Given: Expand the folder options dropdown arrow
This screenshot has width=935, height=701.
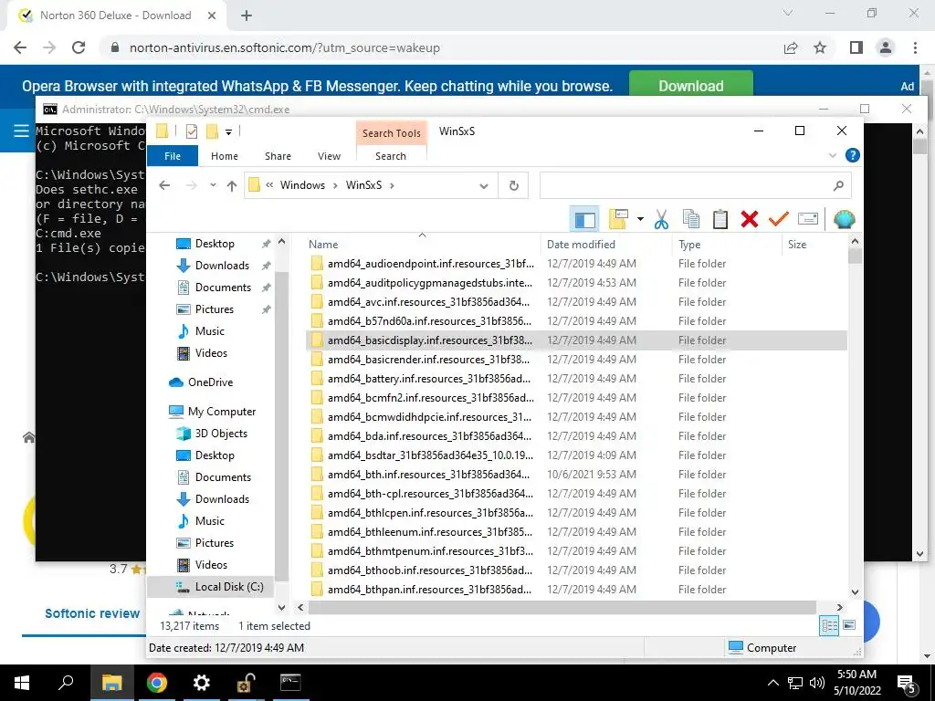Looking at the screenshot, I should 640,219.
